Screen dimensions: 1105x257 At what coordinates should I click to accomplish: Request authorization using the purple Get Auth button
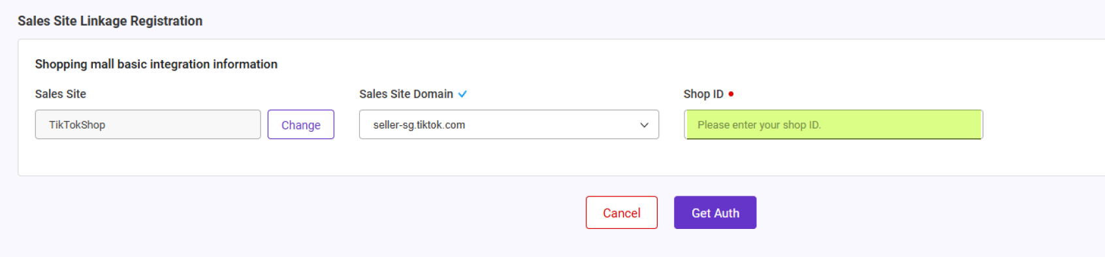pyautogui.click(x=715, y=213)
